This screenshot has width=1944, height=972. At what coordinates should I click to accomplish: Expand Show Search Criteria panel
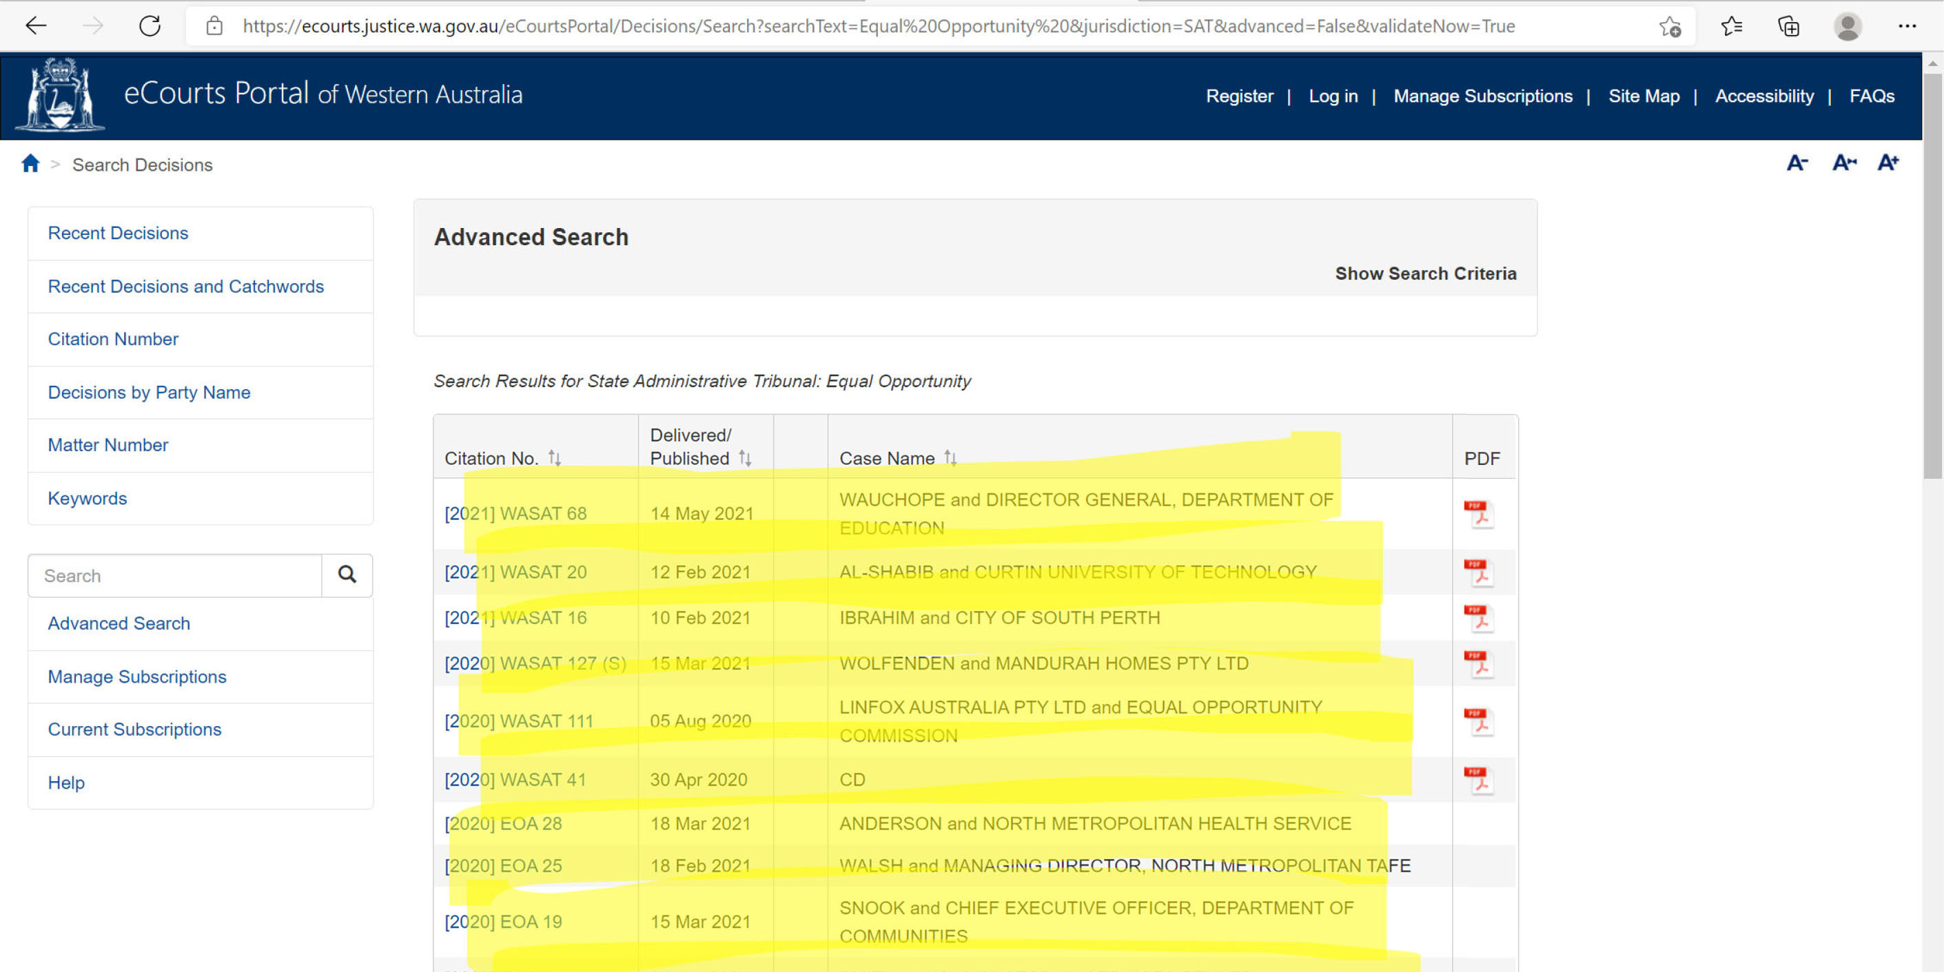(x=1425, y=273)
